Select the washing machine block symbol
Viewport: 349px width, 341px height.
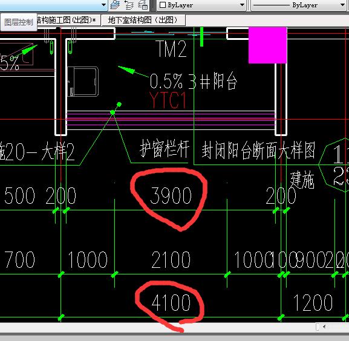pos(83,82)
